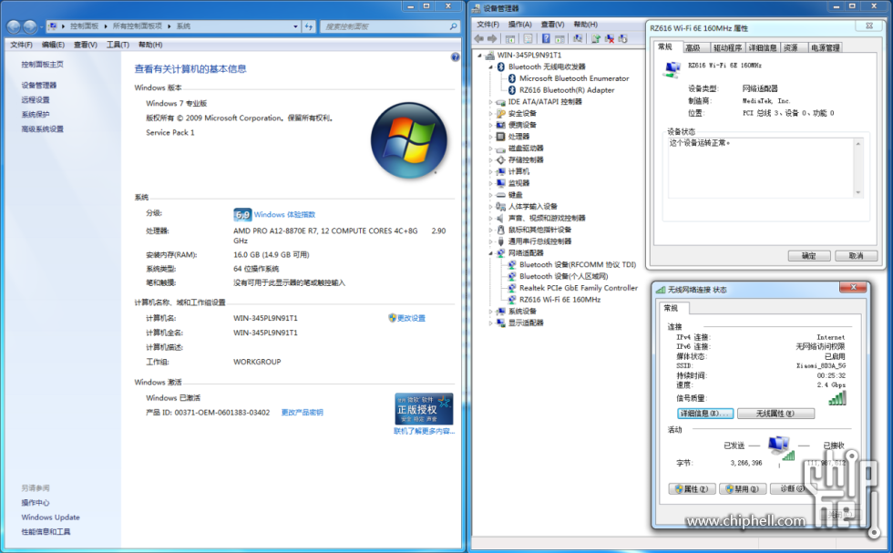Click the monitor icon beside 监视器
Screen dimensions: 893x553
point(500,183)
